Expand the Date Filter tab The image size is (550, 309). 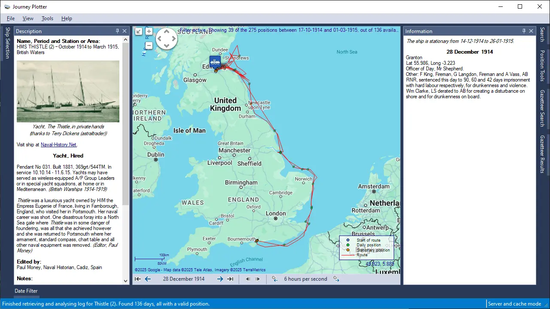[26, 291]
